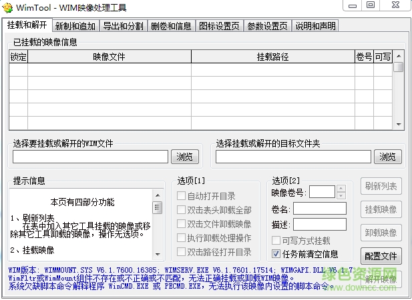Screen dimensions: 412x300
Task: Browse for the target mount folder
Action: coord(388,157)
